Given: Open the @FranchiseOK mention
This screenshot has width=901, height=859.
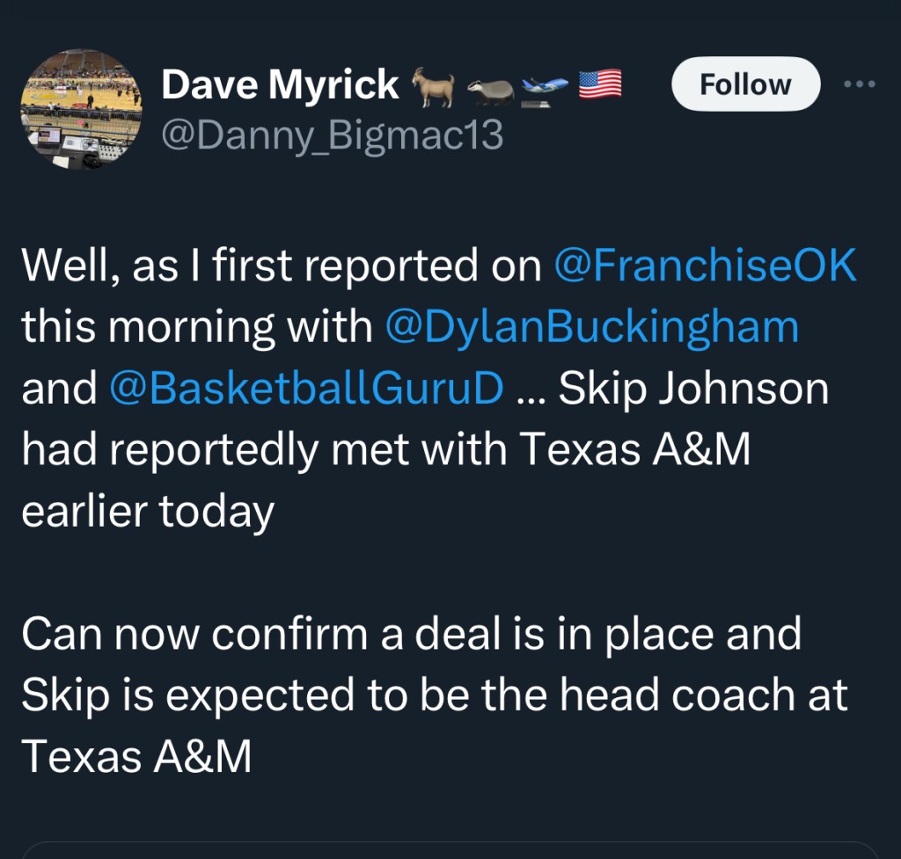Looking at the screenshot, I should point(705,267).
